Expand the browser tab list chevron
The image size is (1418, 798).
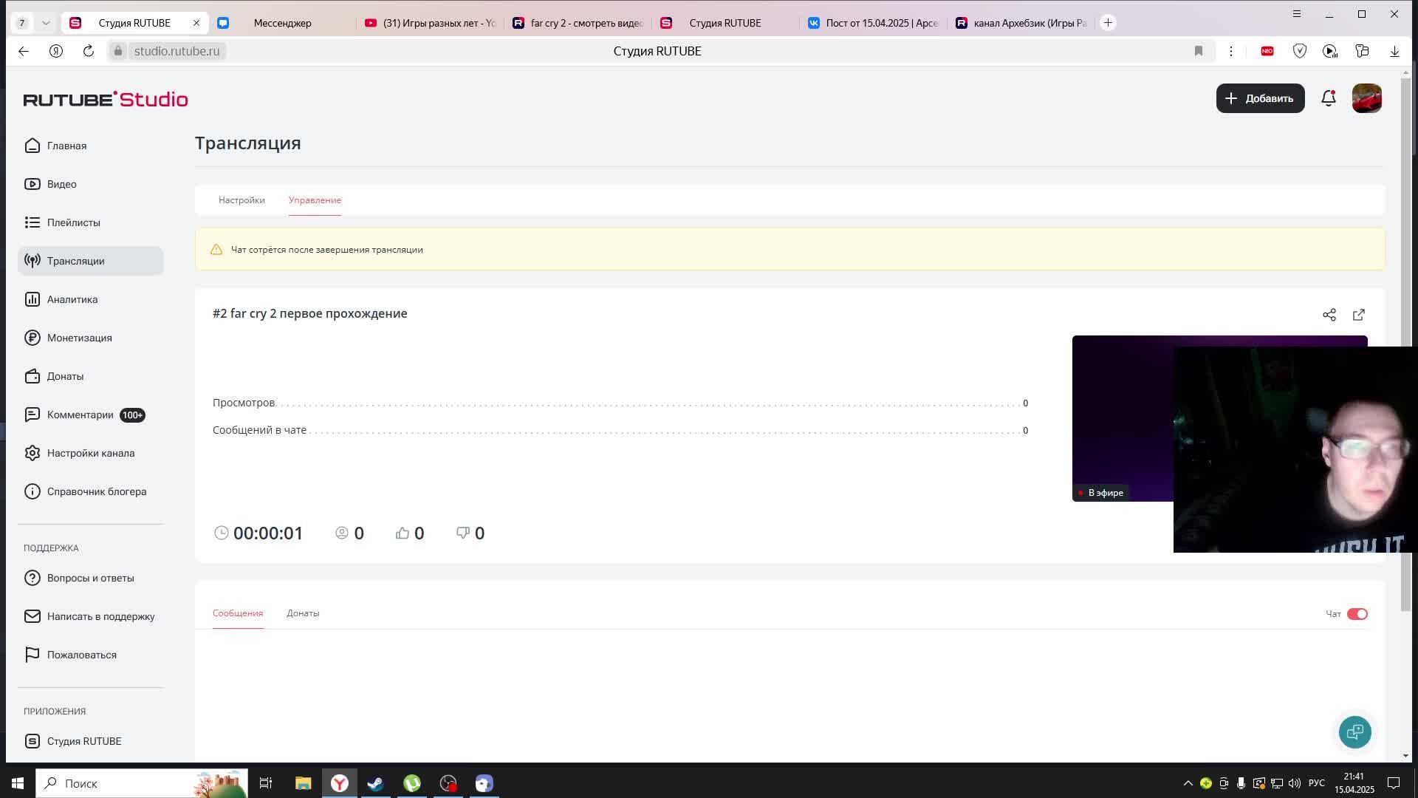tap(46, 23)
